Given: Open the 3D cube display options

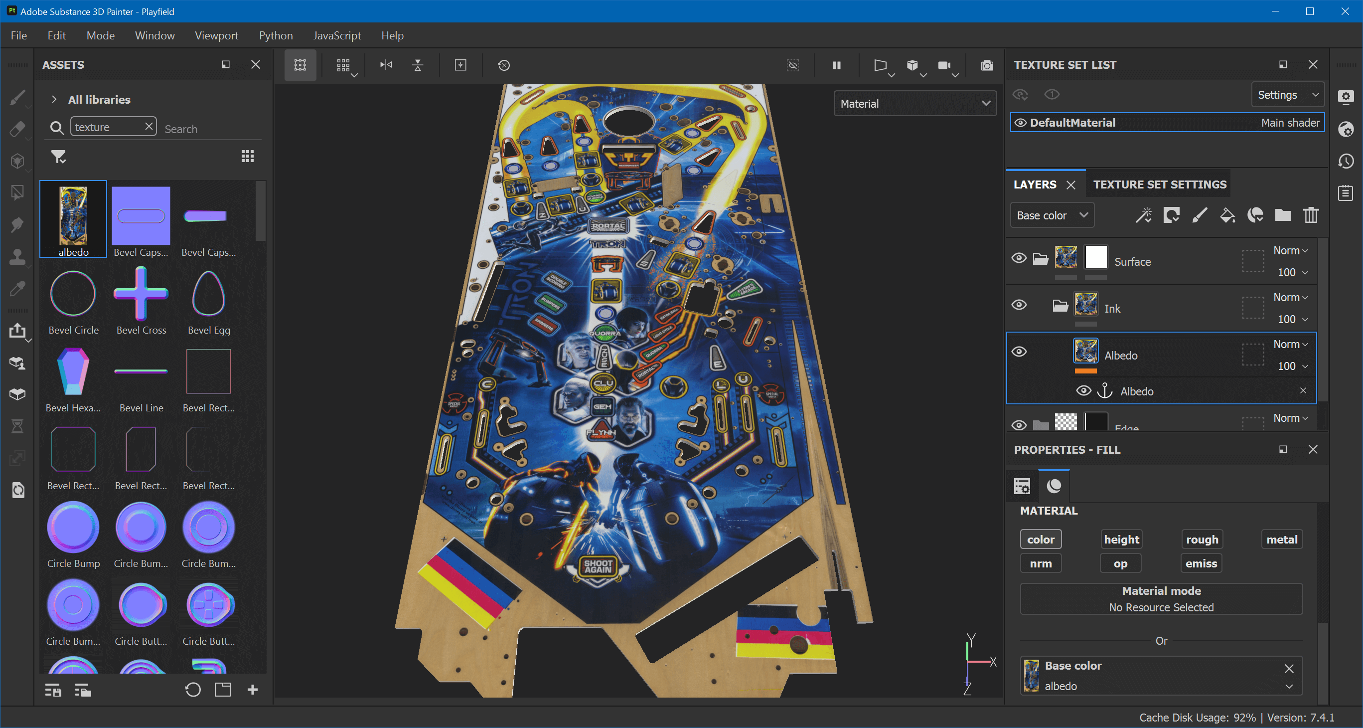Looking at the screenshot, I should 914,66.
